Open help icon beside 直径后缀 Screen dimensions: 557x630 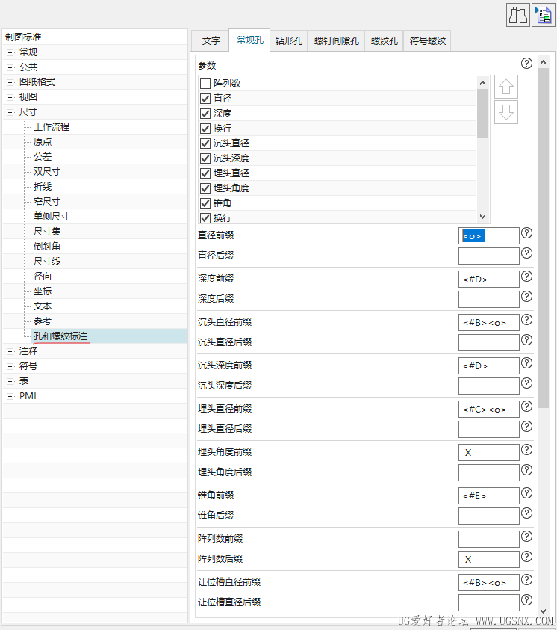(526, 253)
